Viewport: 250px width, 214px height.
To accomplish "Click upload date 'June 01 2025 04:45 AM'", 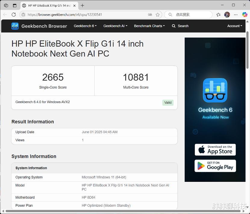I will click(x=99, y=132).
